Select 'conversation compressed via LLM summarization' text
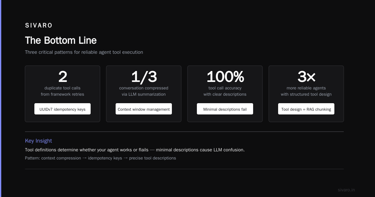 tap(144, 91)
